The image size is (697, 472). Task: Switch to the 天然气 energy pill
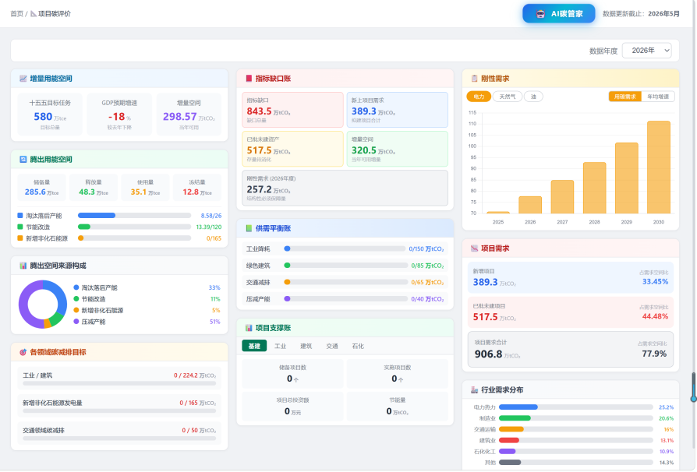[508, 97]
